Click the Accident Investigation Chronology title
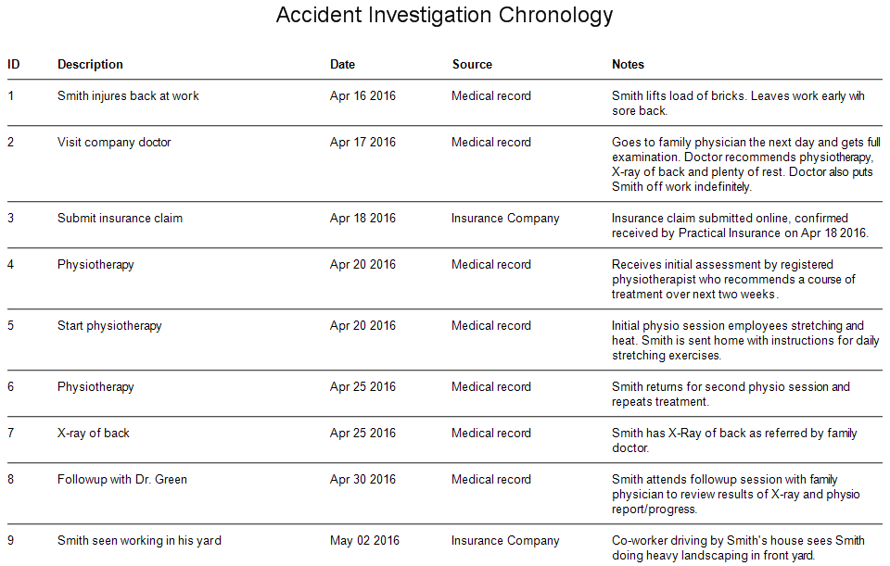 pos(444,16)
